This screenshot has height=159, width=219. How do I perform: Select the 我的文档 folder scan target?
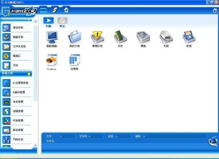tap(74, 39)
